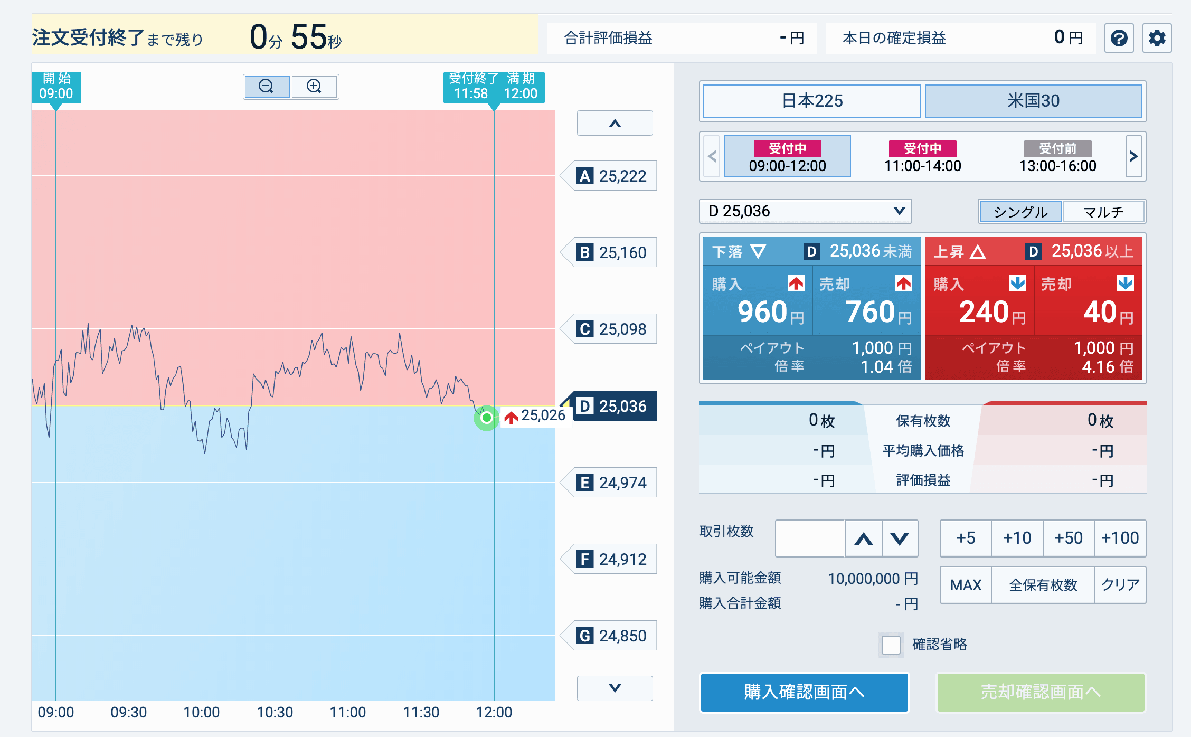Increase trade quantity with up arrow
The height and width of the screenshot is (737, 1191).
point(863,538)
